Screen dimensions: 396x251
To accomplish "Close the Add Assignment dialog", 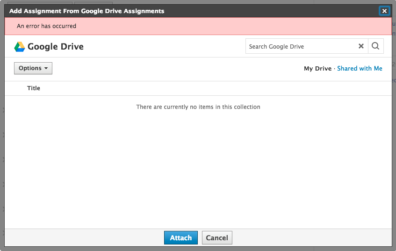I will click(x=384, y=11).
